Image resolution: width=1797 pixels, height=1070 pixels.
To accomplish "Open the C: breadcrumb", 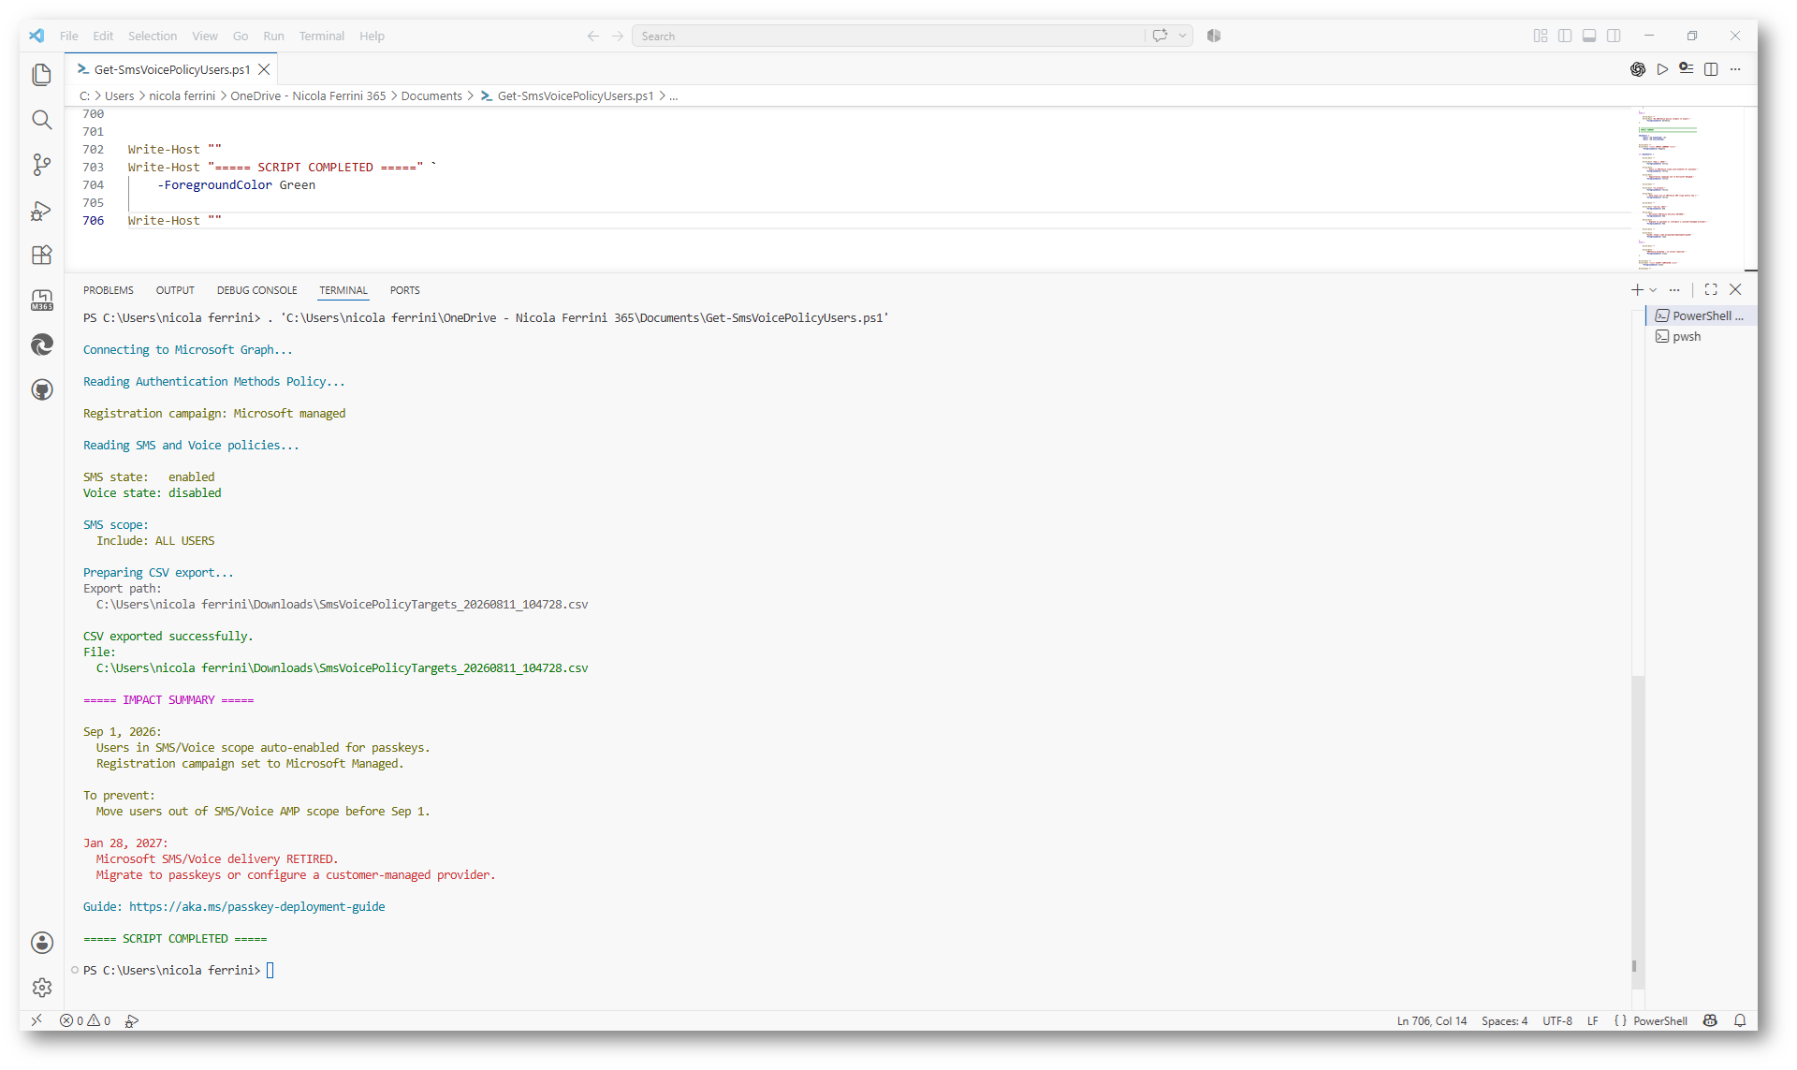I will 85,95.
